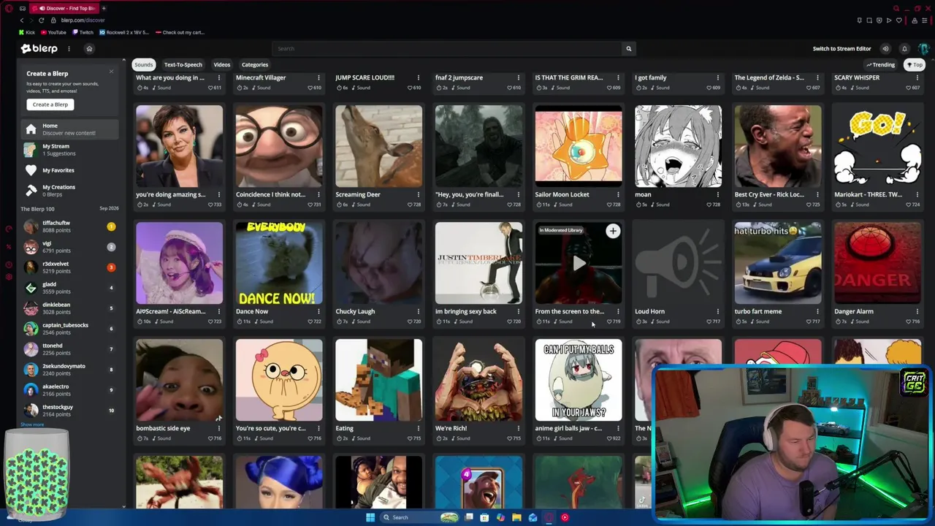
Task: Add 'From the screen to the...' with plus icon
Action: click(613, 232)
